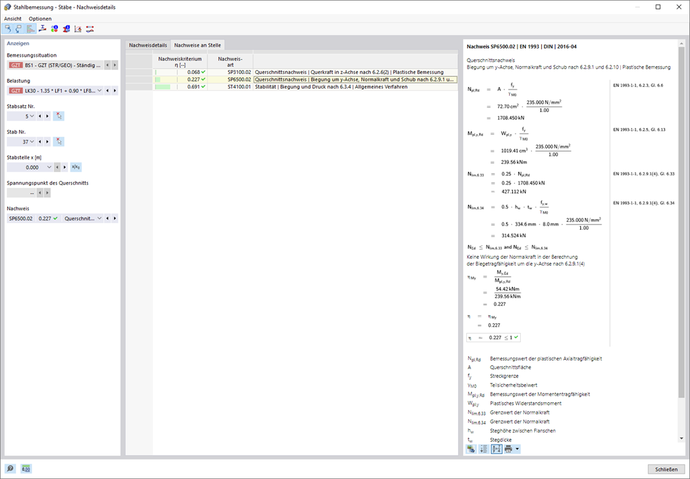
Task: Select the ST4100.01 Stabilität row
Action: [291, 87]
